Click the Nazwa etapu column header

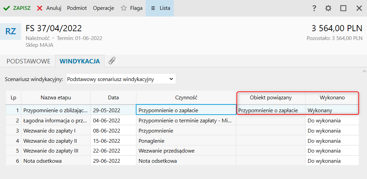(56, 98)
